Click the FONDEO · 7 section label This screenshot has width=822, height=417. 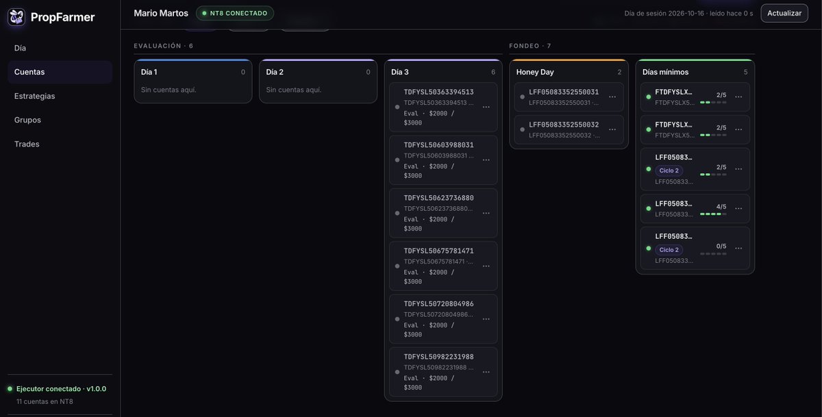(x=530, y=46)
